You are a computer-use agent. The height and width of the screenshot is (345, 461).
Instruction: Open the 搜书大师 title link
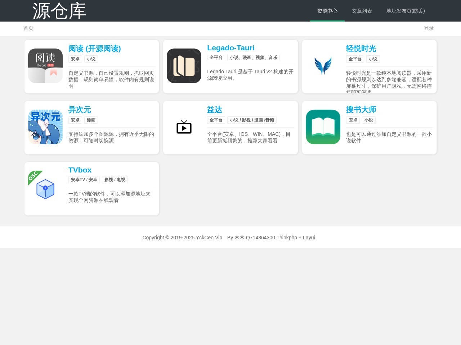(x=361, y=110)
